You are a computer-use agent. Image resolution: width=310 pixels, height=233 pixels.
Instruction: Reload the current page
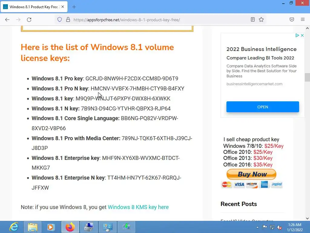pyautogui.click(x=29, y=20)
